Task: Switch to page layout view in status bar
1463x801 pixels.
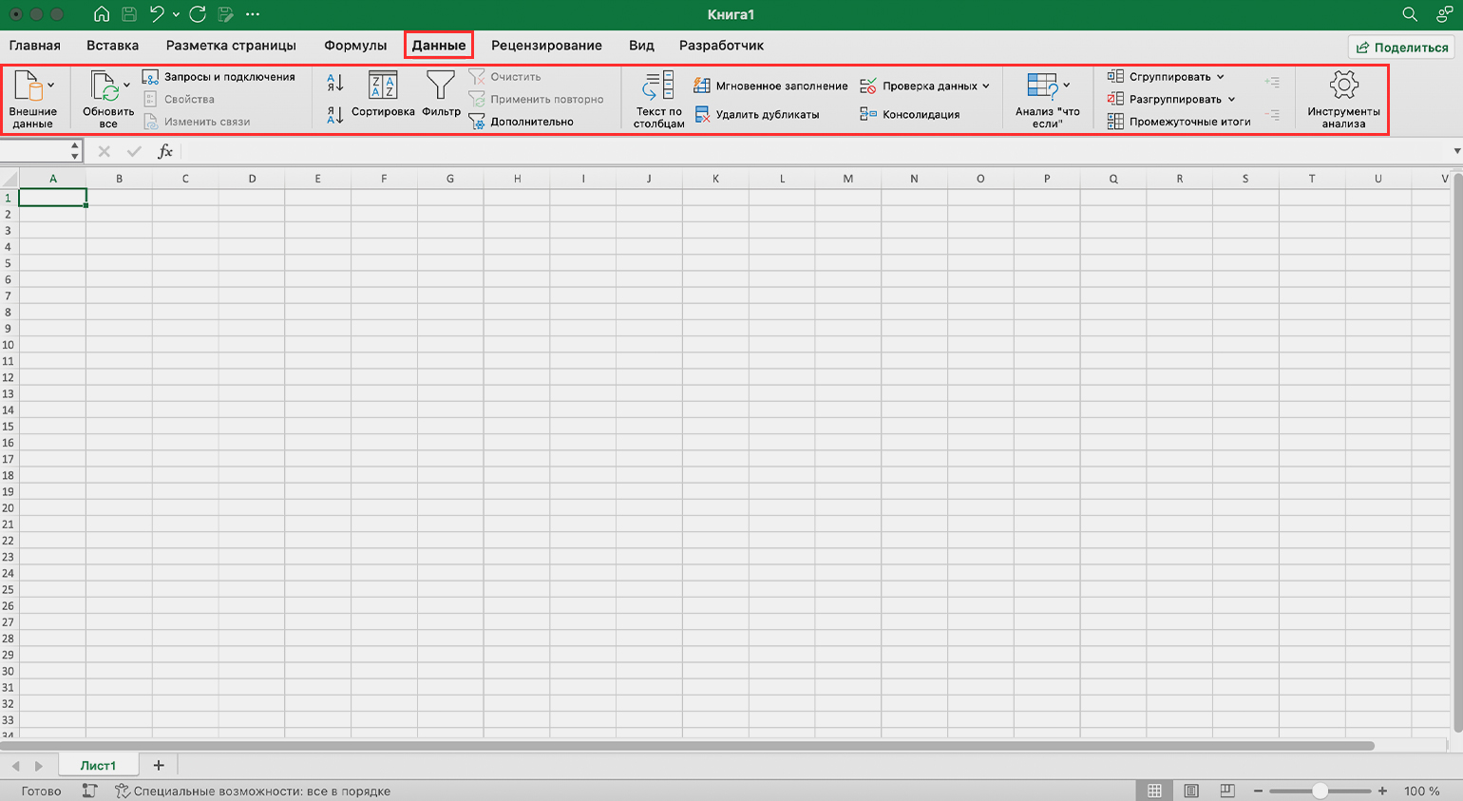Action: tap(1191, 791)
